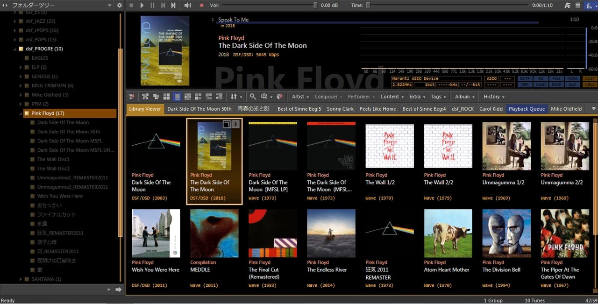The height and width of the screenshot is (304, 598).
Task: Switch to the Library Viewer tab
Action: click(x=145, y=109)
